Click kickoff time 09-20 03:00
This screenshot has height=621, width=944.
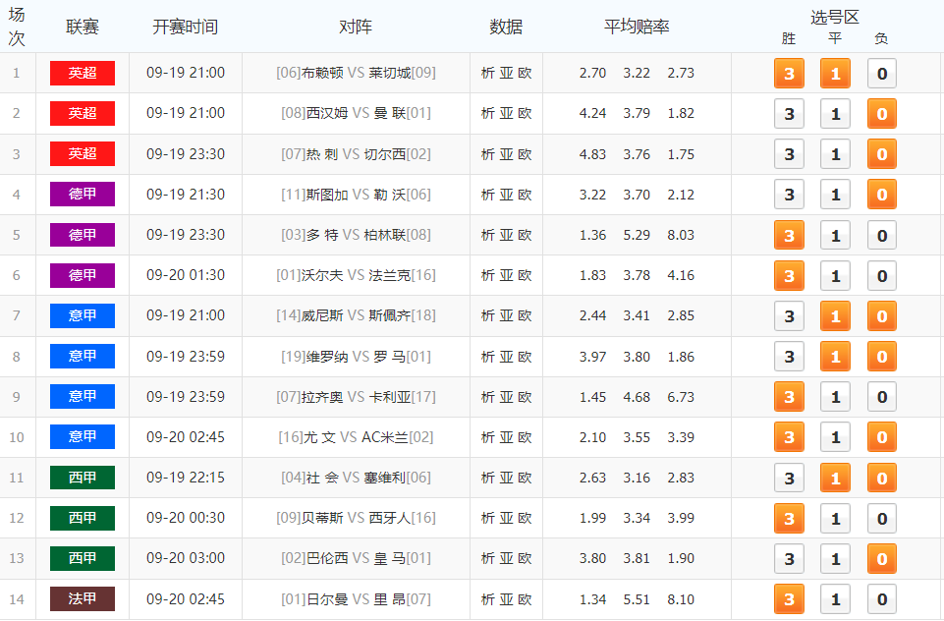[186, 558]
